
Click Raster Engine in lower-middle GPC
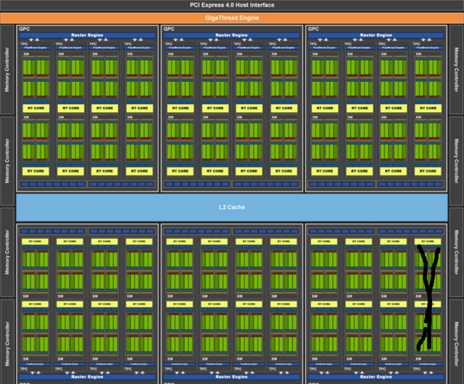(x=231, y=377)
